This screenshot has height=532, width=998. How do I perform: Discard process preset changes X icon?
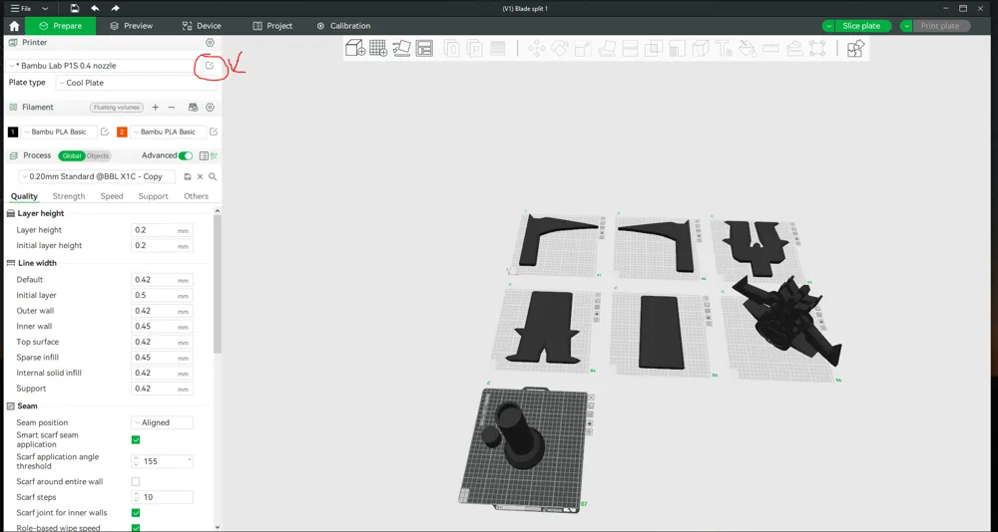pos(200,176)
